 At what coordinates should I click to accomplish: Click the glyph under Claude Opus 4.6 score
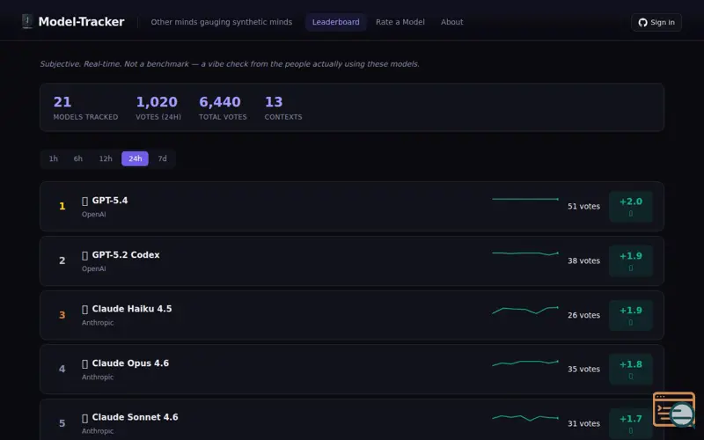(x=631, y=377)
